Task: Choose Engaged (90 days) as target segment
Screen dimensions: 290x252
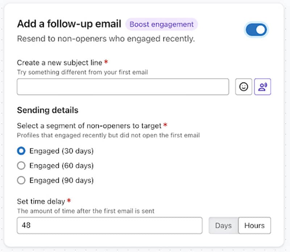Action: click(x=21, y=180)
